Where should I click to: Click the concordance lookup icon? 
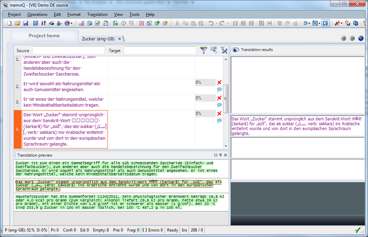pos(106,23)
